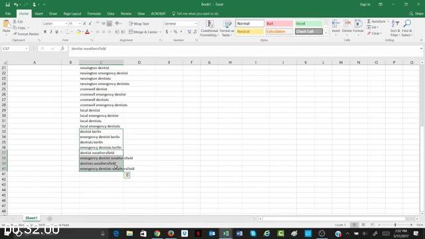Apply the Neutral cell style
425x239 pixels.
[250, 31]
